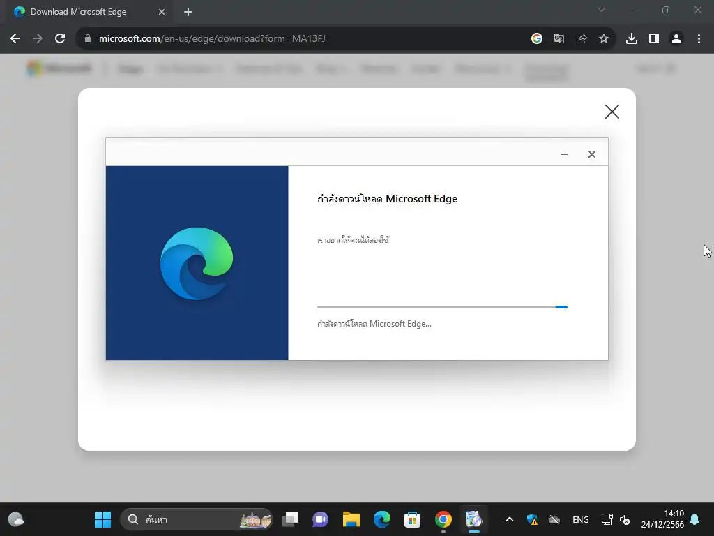This screenshot has width=714, height=536.
Task: Open Teams Chat from taskbar
Action: (321, 519)
